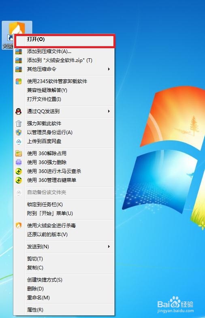
Task: Choose 使用 360解除占用
Action: [64, 154]
